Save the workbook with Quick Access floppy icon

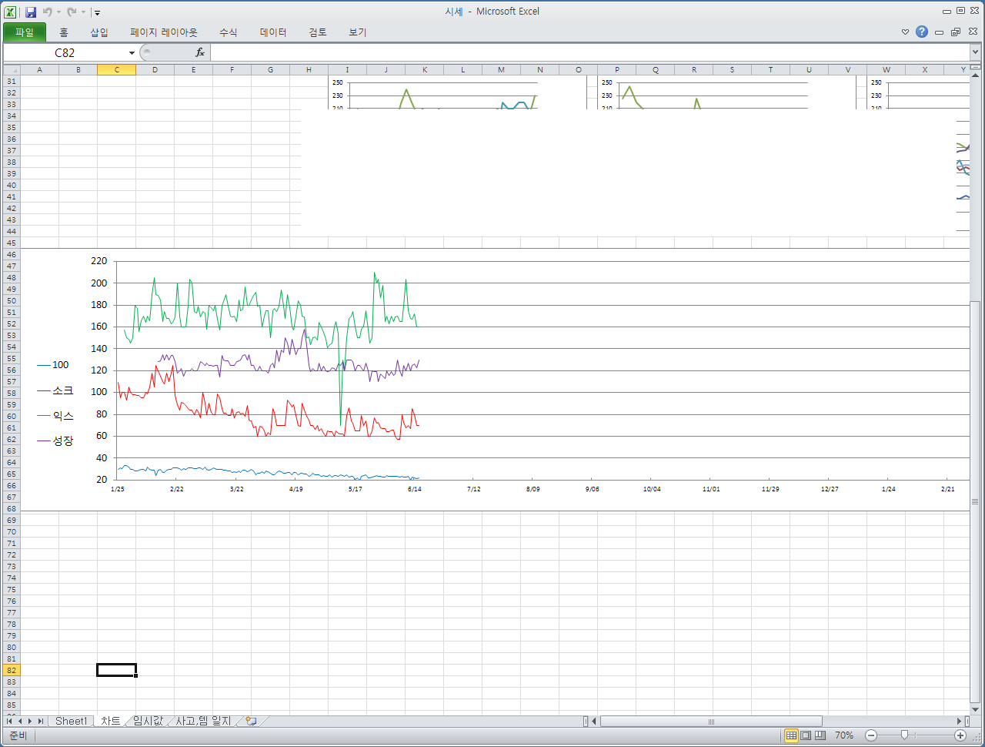point(31,12)
